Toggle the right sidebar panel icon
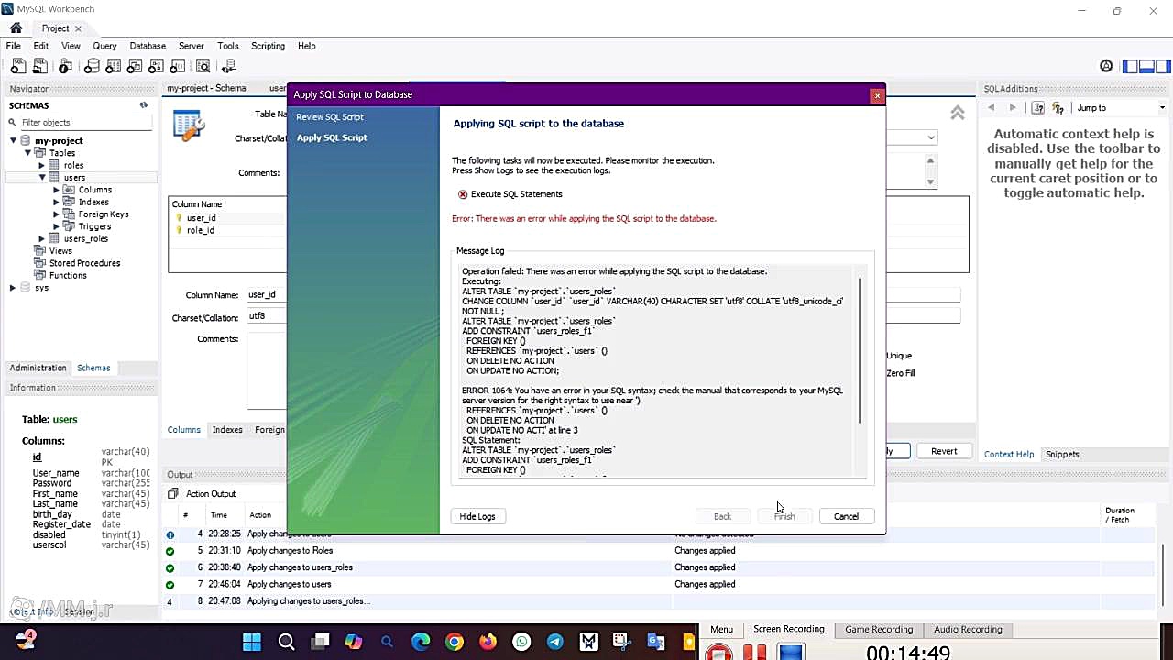 [1162, 66]
